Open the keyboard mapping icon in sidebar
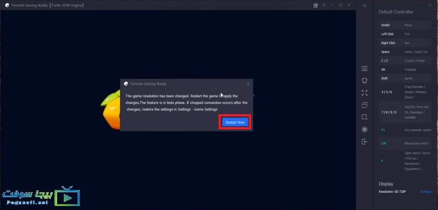The height and width of the screenshot is (210, 438). (364, 69)
